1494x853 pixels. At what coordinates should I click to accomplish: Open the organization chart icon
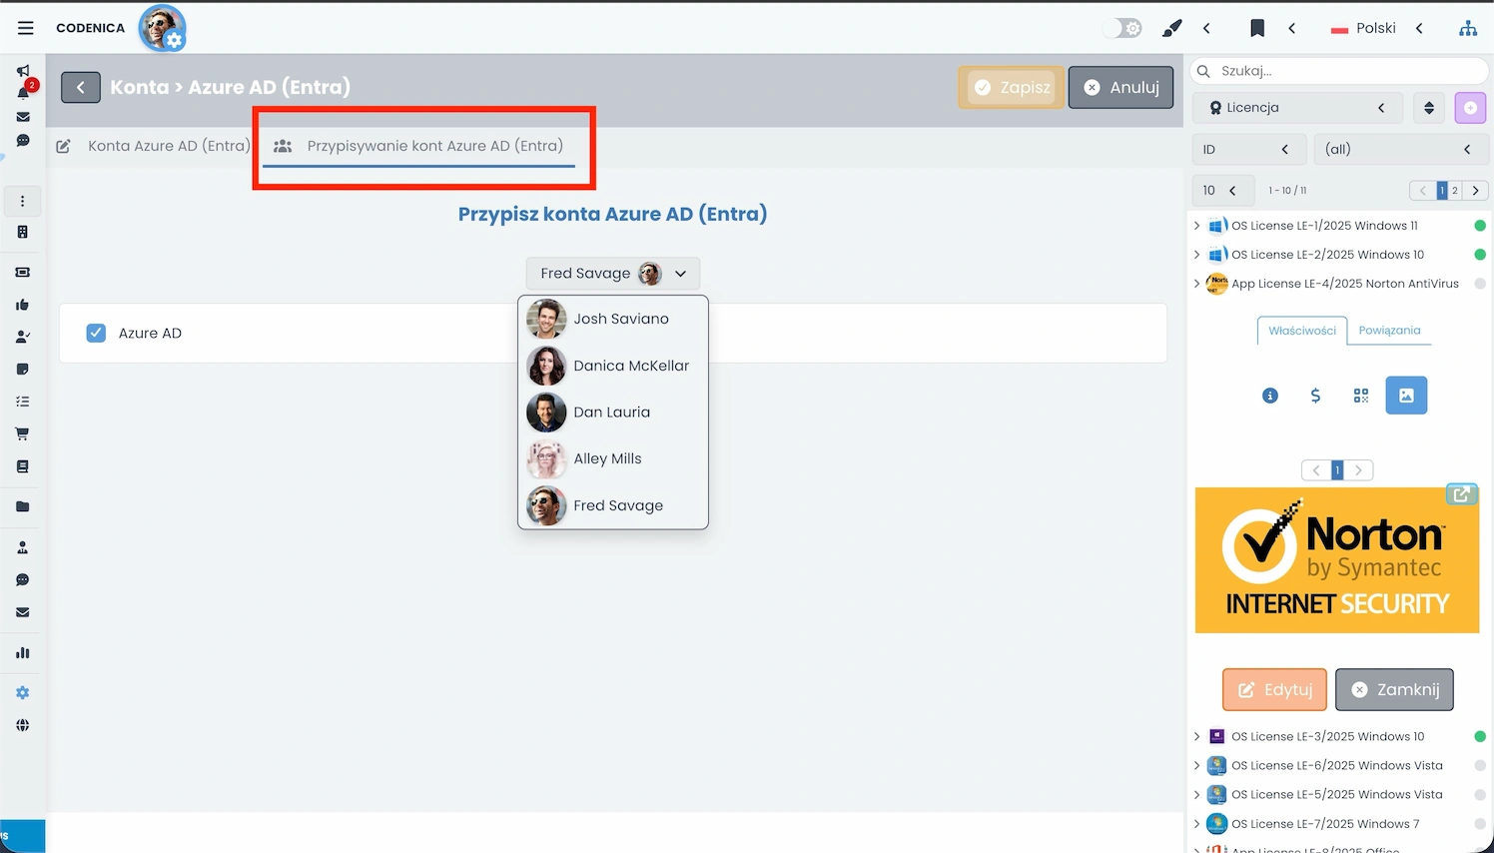1467,28
